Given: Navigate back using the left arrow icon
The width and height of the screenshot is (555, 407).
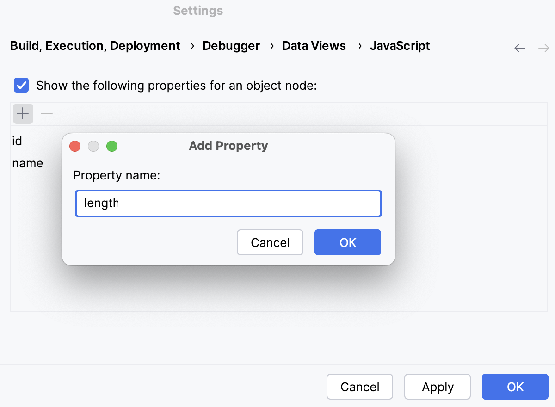Looking at the screenshot, I should point(520,48).
